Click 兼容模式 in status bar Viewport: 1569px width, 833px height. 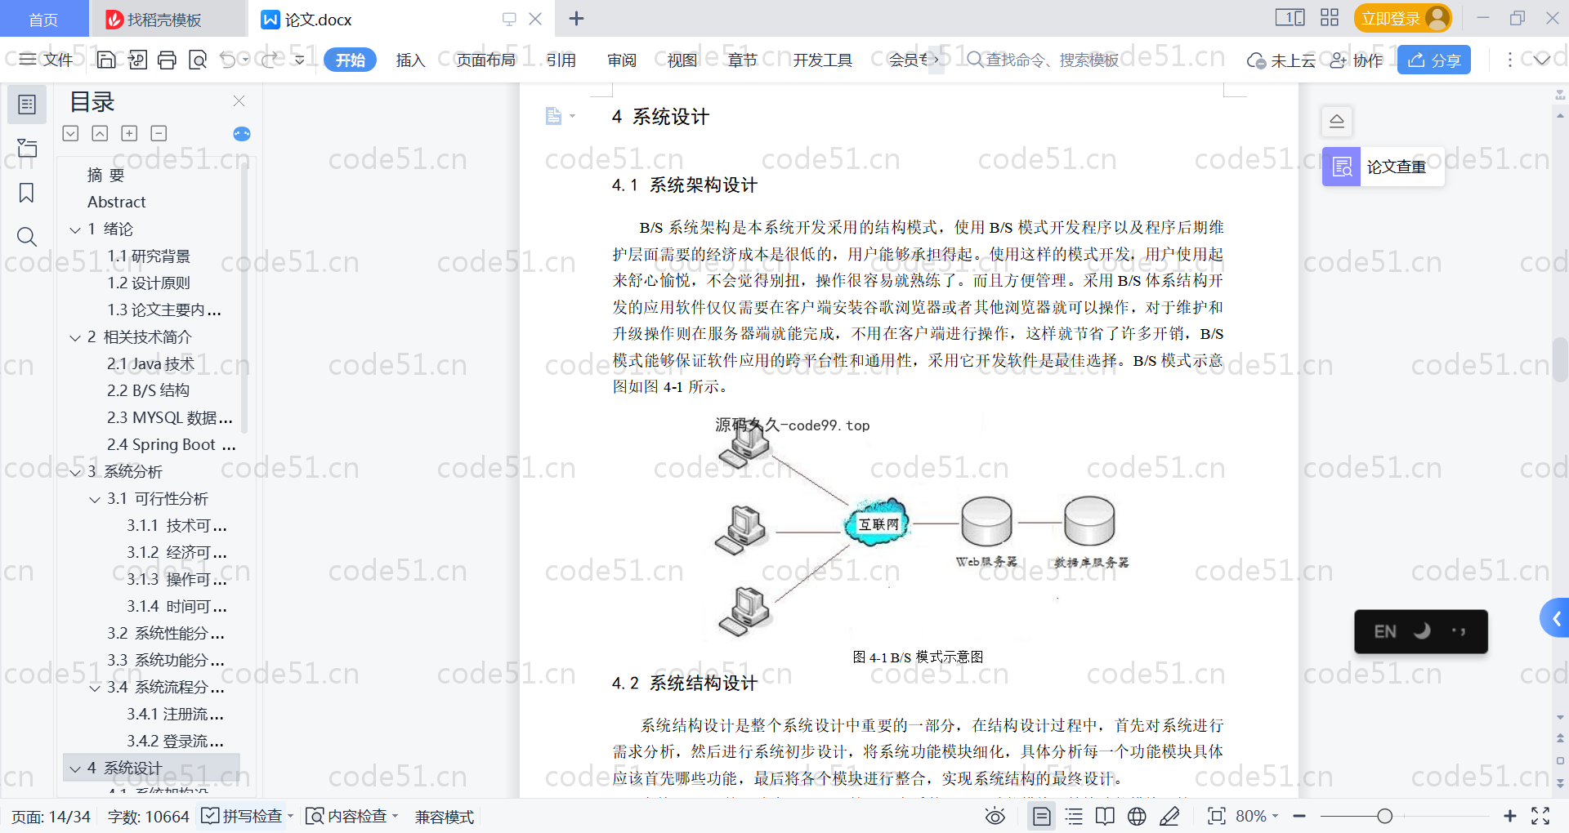click(x=445, y=817)
